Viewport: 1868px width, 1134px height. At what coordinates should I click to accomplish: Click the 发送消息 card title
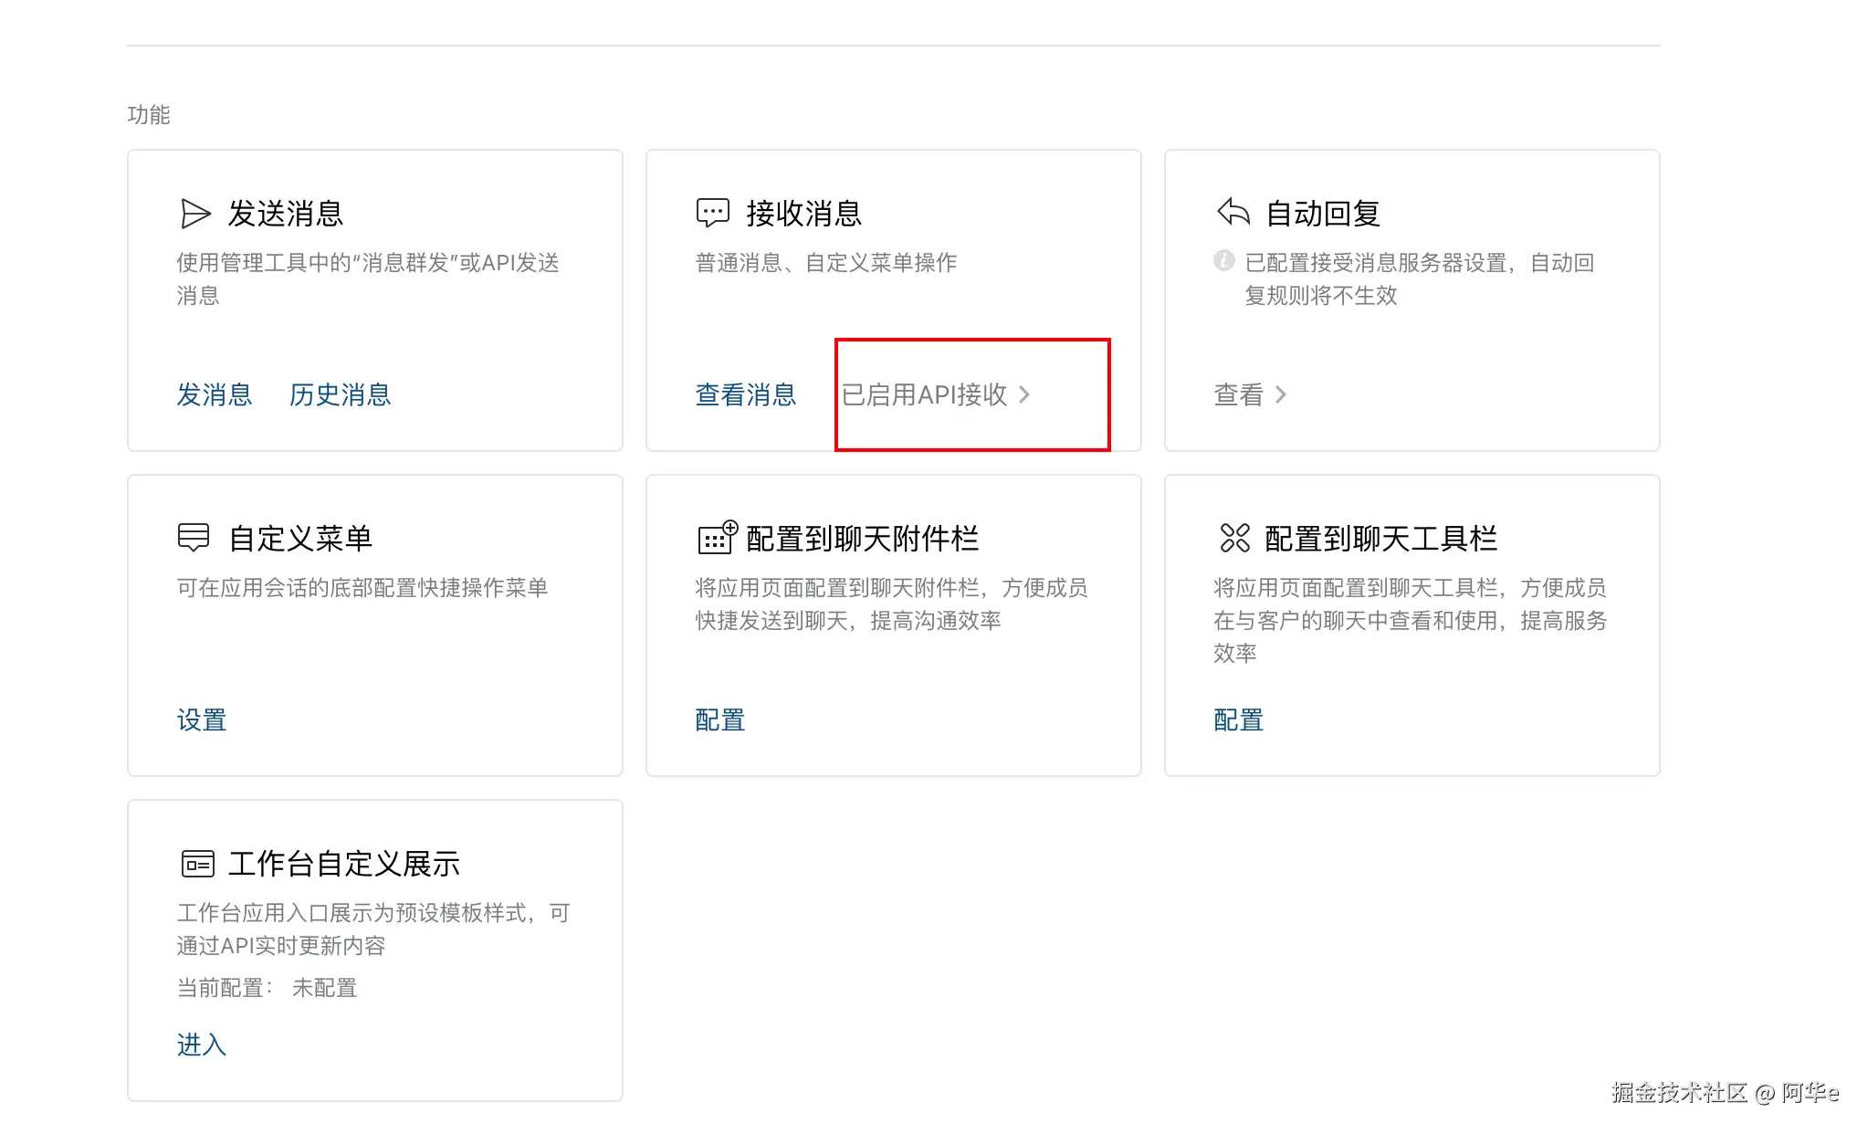285,214
